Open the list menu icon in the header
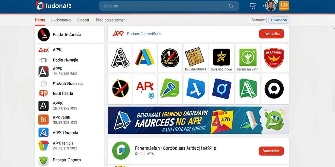 pyautogui.click(x=253, y=6)
